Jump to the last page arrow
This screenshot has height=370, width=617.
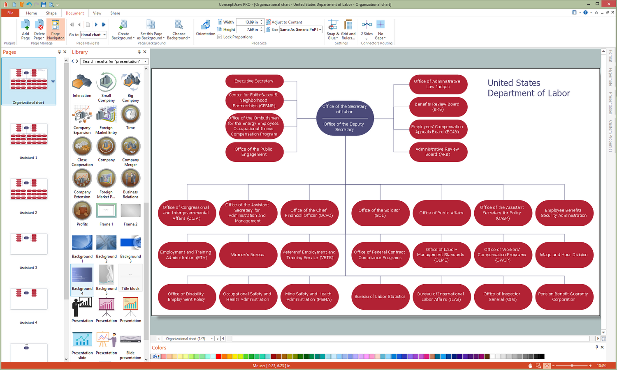[104, 25]
